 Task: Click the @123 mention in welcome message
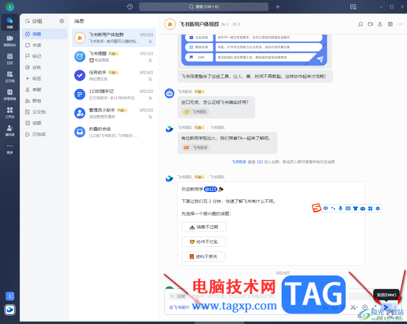[x=211, y=189]
